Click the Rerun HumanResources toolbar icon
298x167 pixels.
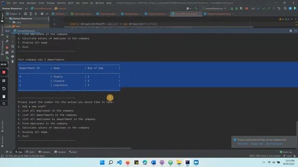pyautogui.click(x=231, y=8)
